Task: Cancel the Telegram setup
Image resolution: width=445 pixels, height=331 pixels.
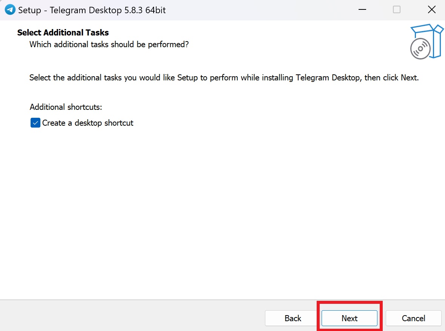Action: point(413,318)
